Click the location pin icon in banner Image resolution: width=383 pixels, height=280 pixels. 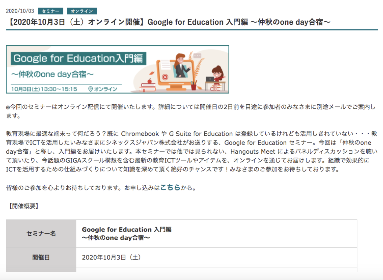[x=91, y=89]
